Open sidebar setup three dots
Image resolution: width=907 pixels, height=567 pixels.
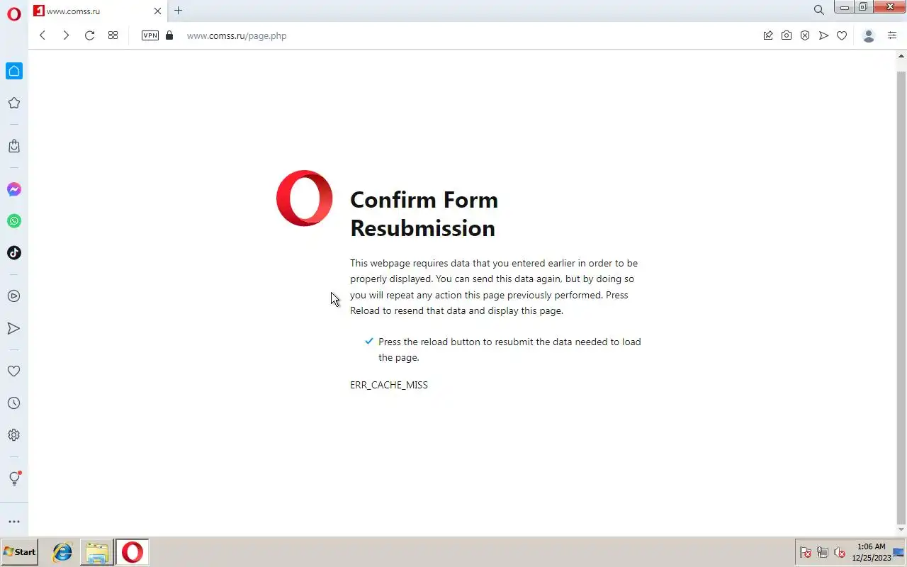[13, 522]
